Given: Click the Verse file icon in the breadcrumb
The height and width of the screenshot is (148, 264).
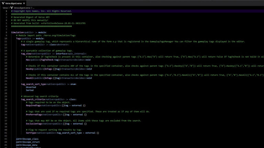Looking at the screenshot, I should (x=11, y=7).
